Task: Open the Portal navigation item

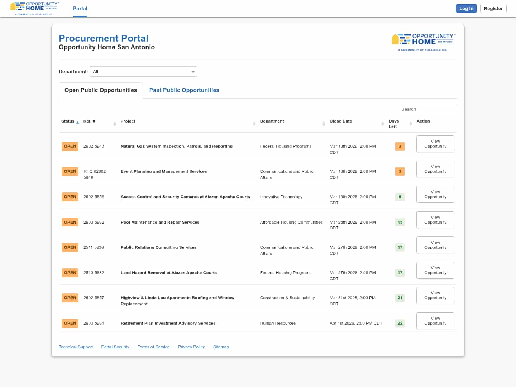Action: 80,9
